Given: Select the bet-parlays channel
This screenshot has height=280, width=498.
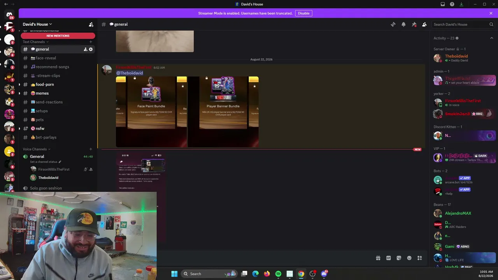Looking at the screenshot, I should point(58,137).
